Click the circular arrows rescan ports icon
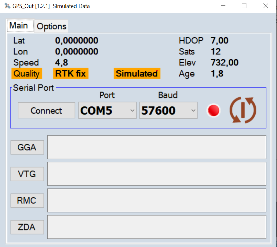Image resolution: width=277 pixels, height=247 pixels. (242, 110)
